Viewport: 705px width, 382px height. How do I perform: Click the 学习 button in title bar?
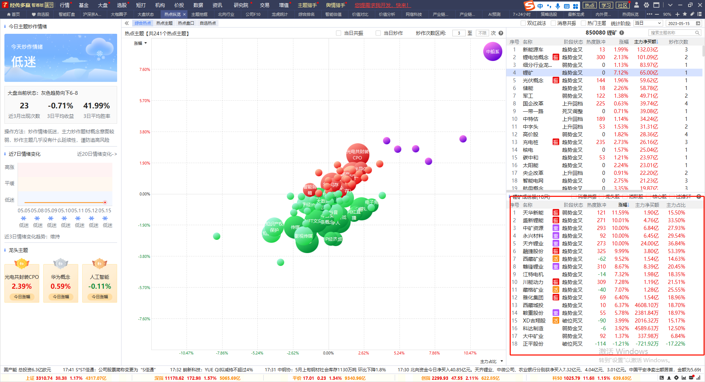click(x=606, y=5)
